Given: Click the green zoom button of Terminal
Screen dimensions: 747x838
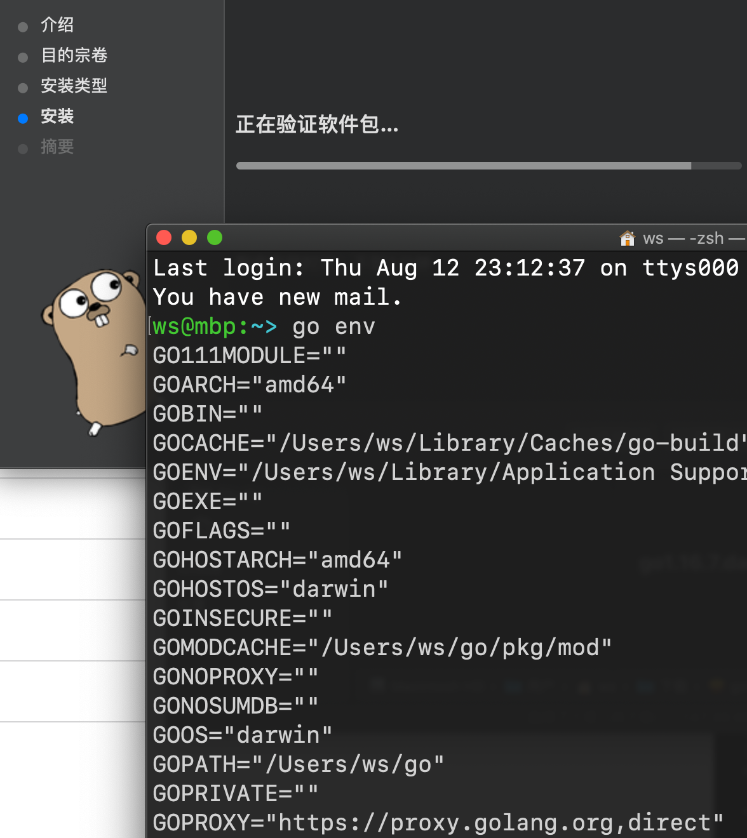Looking at the screenshot, I should coord(215,237).
